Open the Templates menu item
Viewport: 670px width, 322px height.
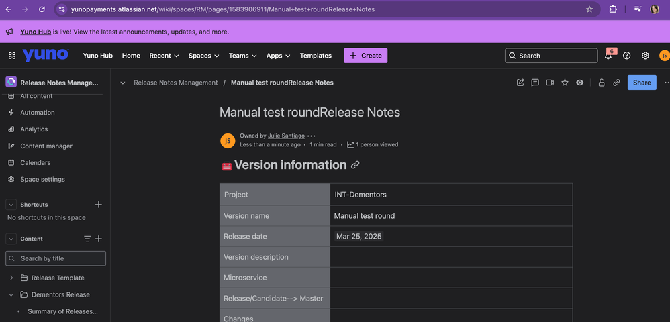click(316, 56)
